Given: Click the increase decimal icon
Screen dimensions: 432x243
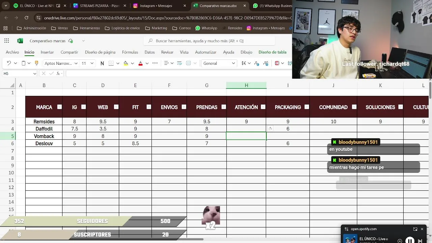Looking at the screenshot, I should click(x=266, y=63).
